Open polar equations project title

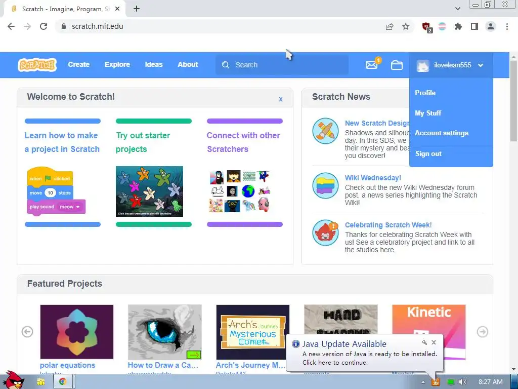click(67, 365)
